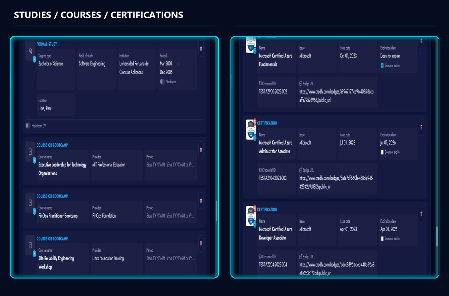Click the blue plus badge on FinOps Bootcamp
The image size is (449, 296).
click(34, 211)
